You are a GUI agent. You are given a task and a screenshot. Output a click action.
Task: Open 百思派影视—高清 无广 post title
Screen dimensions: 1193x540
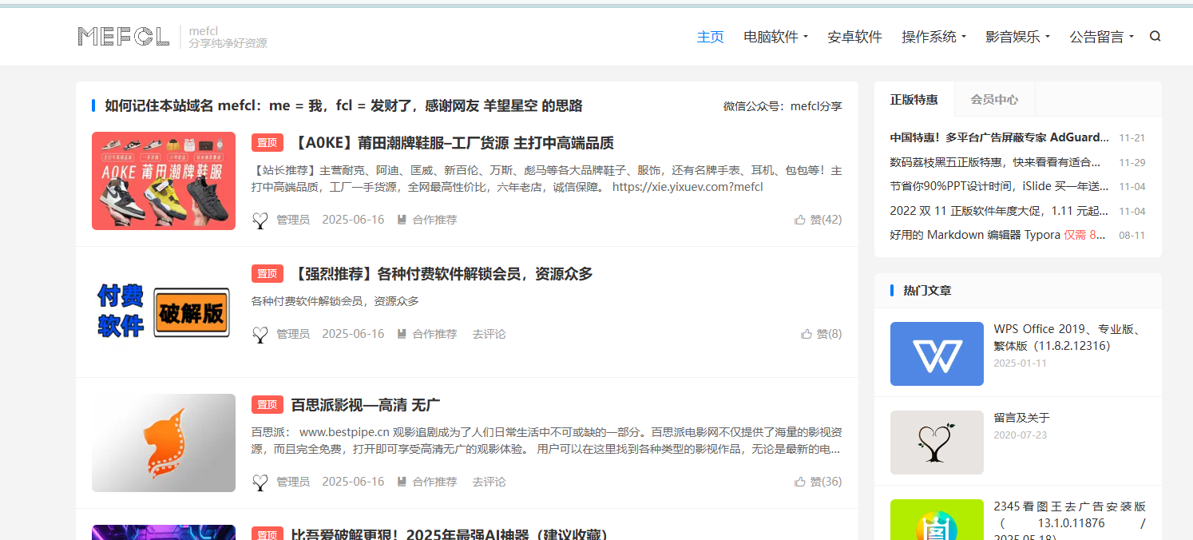pos(366,405)
